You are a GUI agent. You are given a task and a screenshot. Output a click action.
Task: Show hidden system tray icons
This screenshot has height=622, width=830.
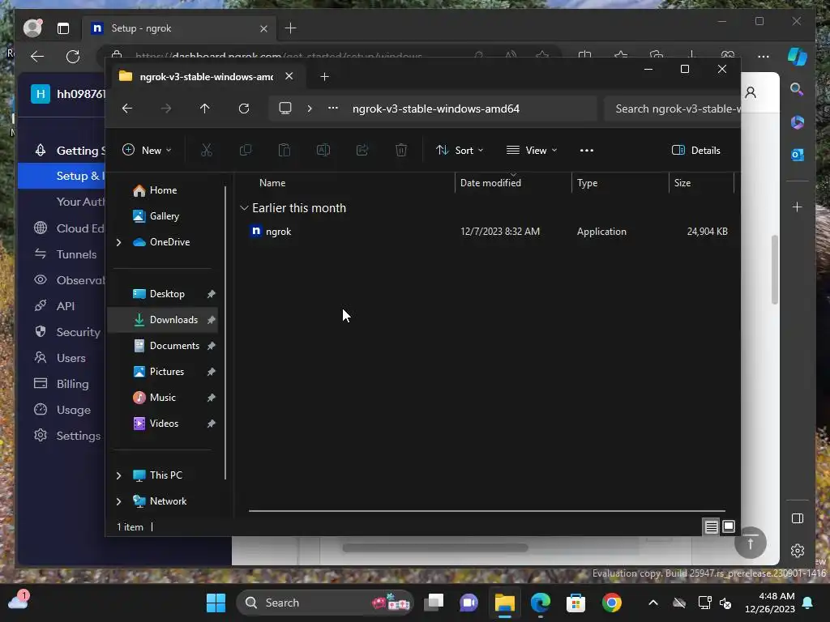point(653,603)
